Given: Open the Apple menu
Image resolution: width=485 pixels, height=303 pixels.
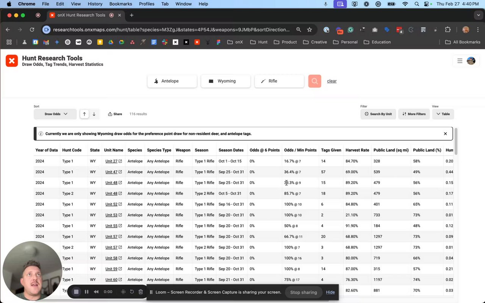Looking at the screenshot, I should [x=9, y=4].
